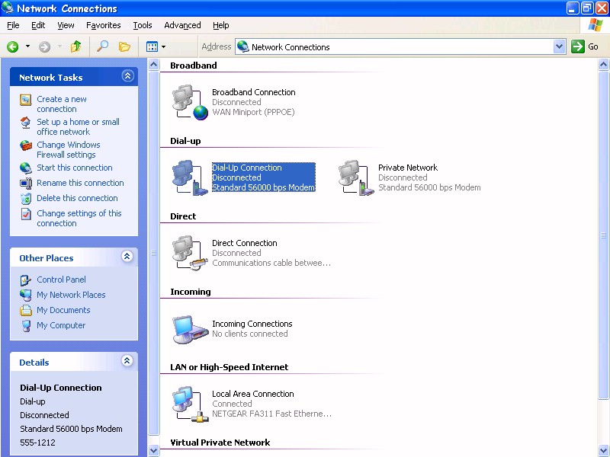Image resolution: width=610 pixels, height=457 pixels.
Task: Open the Views dropdown arrow
Action: point(163,47)
